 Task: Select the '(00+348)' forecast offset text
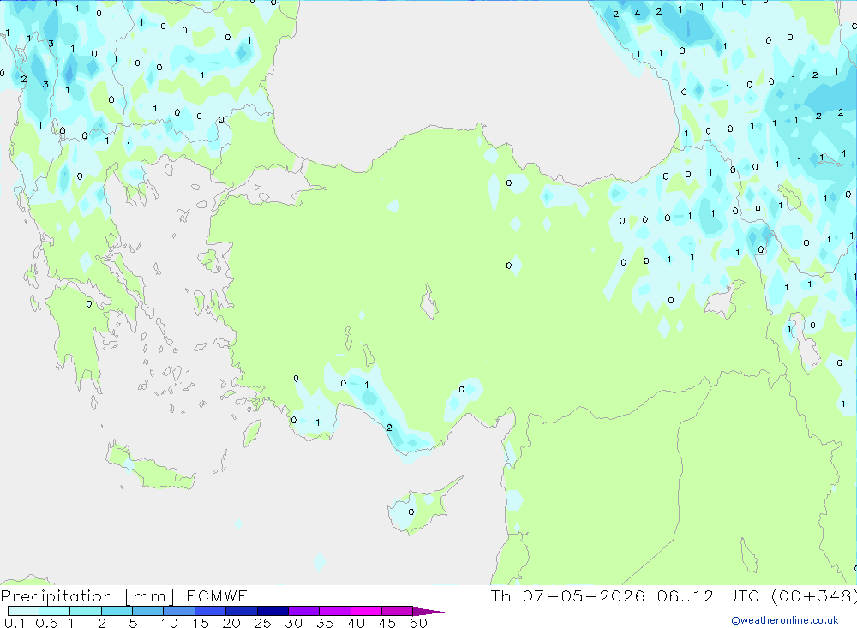click(814, 595)
